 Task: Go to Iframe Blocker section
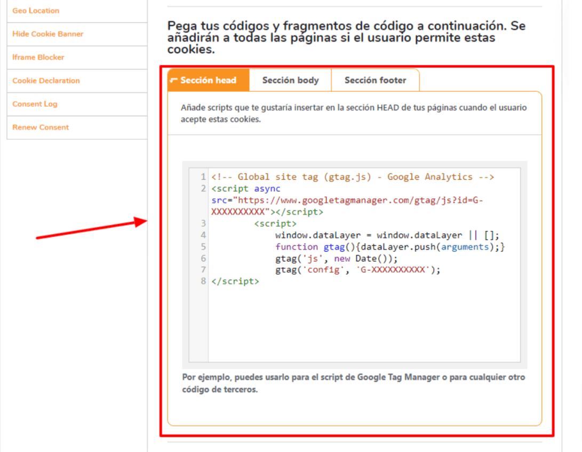pyautogui.click(x=38, y=58)
